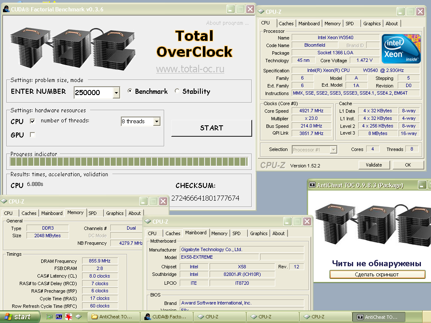Viewport: 431px width, 323px height.
Task: Click the AntiCheat TOC window title icon
Action: (312, 185)
